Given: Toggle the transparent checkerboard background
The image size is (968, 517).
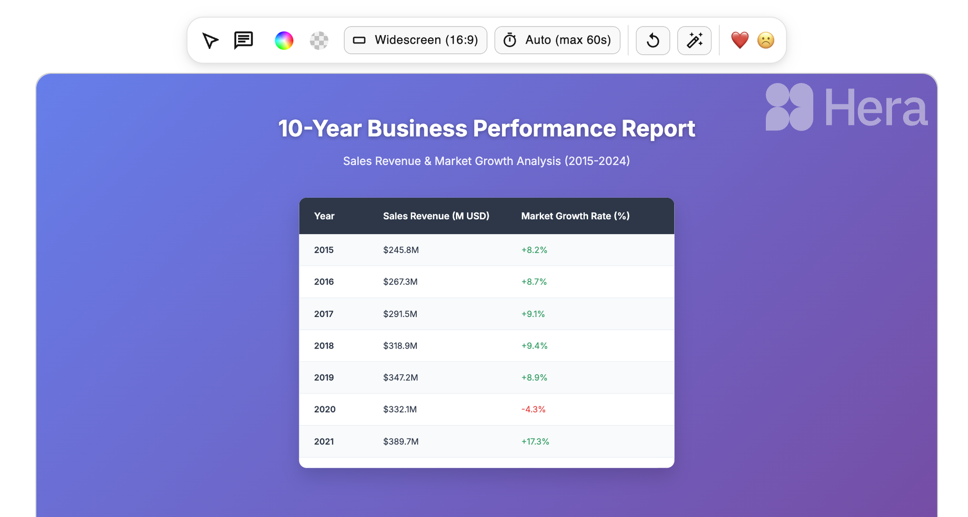Looking at the screenshot, I should tap(319, 41).
